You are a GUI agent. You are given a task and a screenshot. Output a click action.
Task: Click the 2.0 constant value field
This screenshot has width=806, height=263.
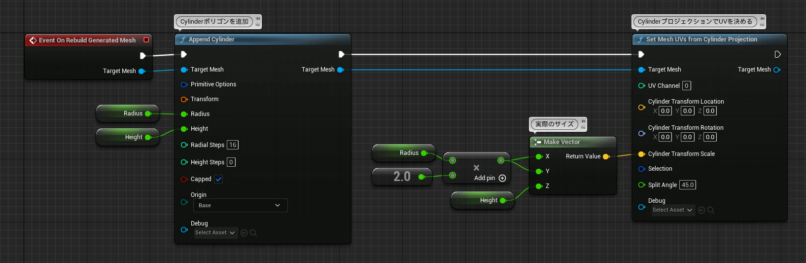402,177
